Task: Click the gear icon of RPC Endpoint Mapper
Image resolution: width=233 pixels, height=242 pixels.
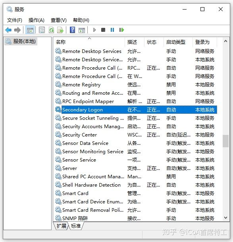Action: tap(58, 101)
